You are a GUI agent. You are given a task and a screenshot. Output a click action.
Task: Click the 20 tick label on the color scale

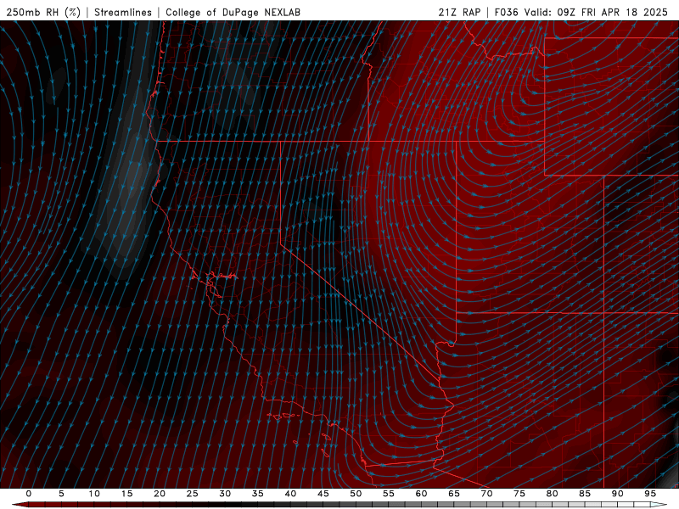tap(160, 494)
